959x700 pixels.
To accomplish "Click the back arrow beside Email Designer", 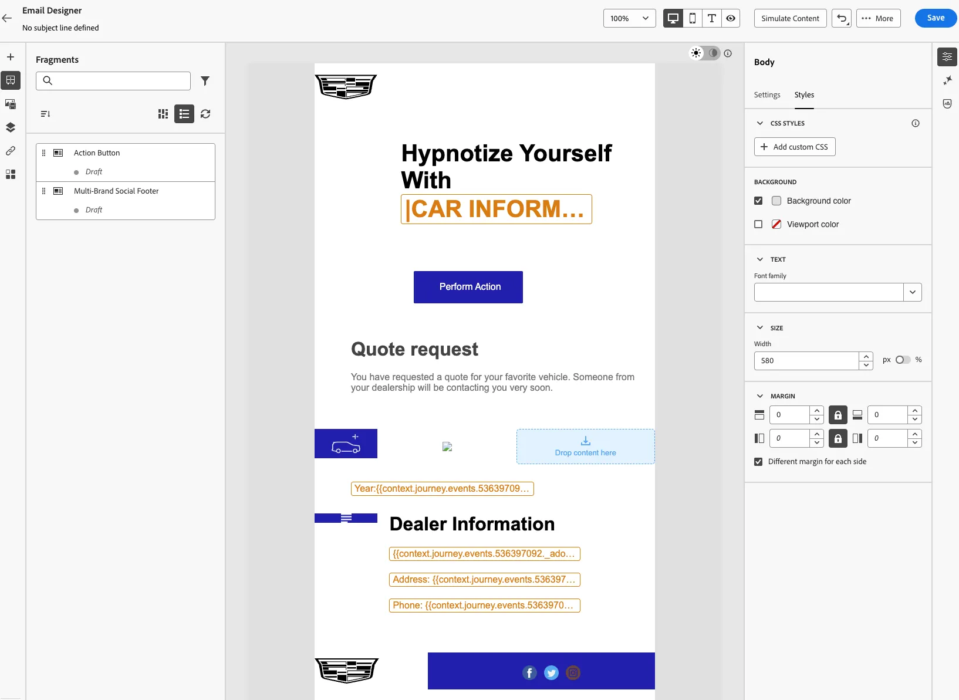I will (x=7, y=18).
